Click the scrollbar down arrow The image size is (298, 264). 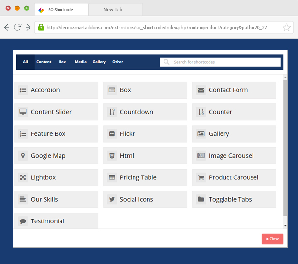point(285,226)
